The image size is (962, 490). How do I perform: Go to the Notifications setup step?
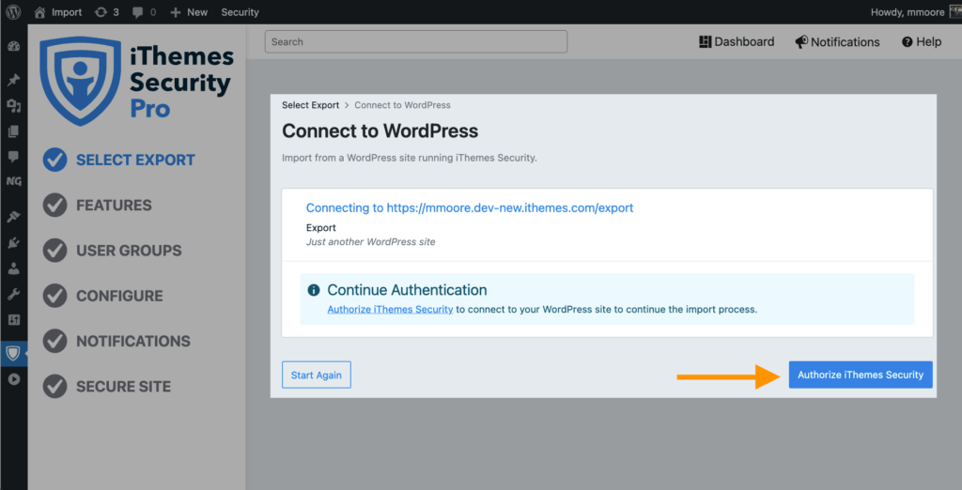click(133, 341)
